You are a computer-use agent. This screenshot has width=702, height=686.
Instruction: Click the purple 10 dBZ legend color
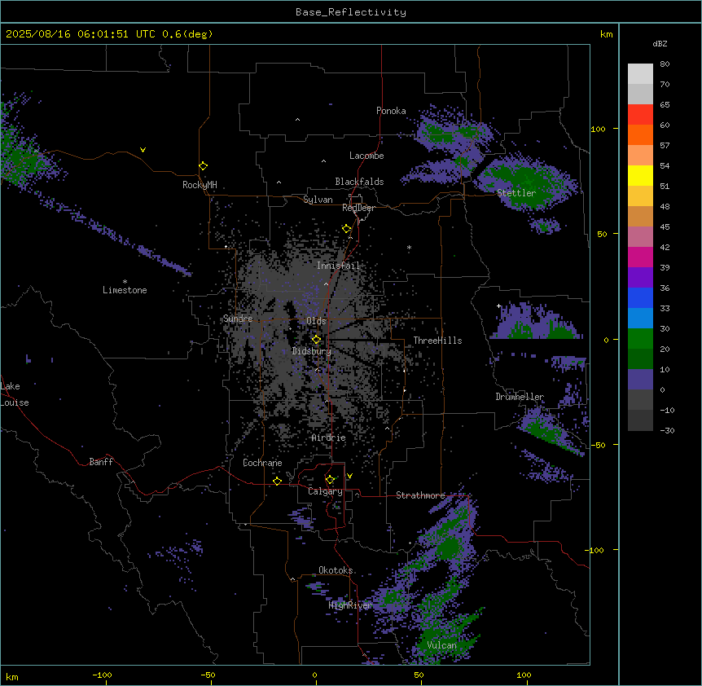[x=640, y=380]
